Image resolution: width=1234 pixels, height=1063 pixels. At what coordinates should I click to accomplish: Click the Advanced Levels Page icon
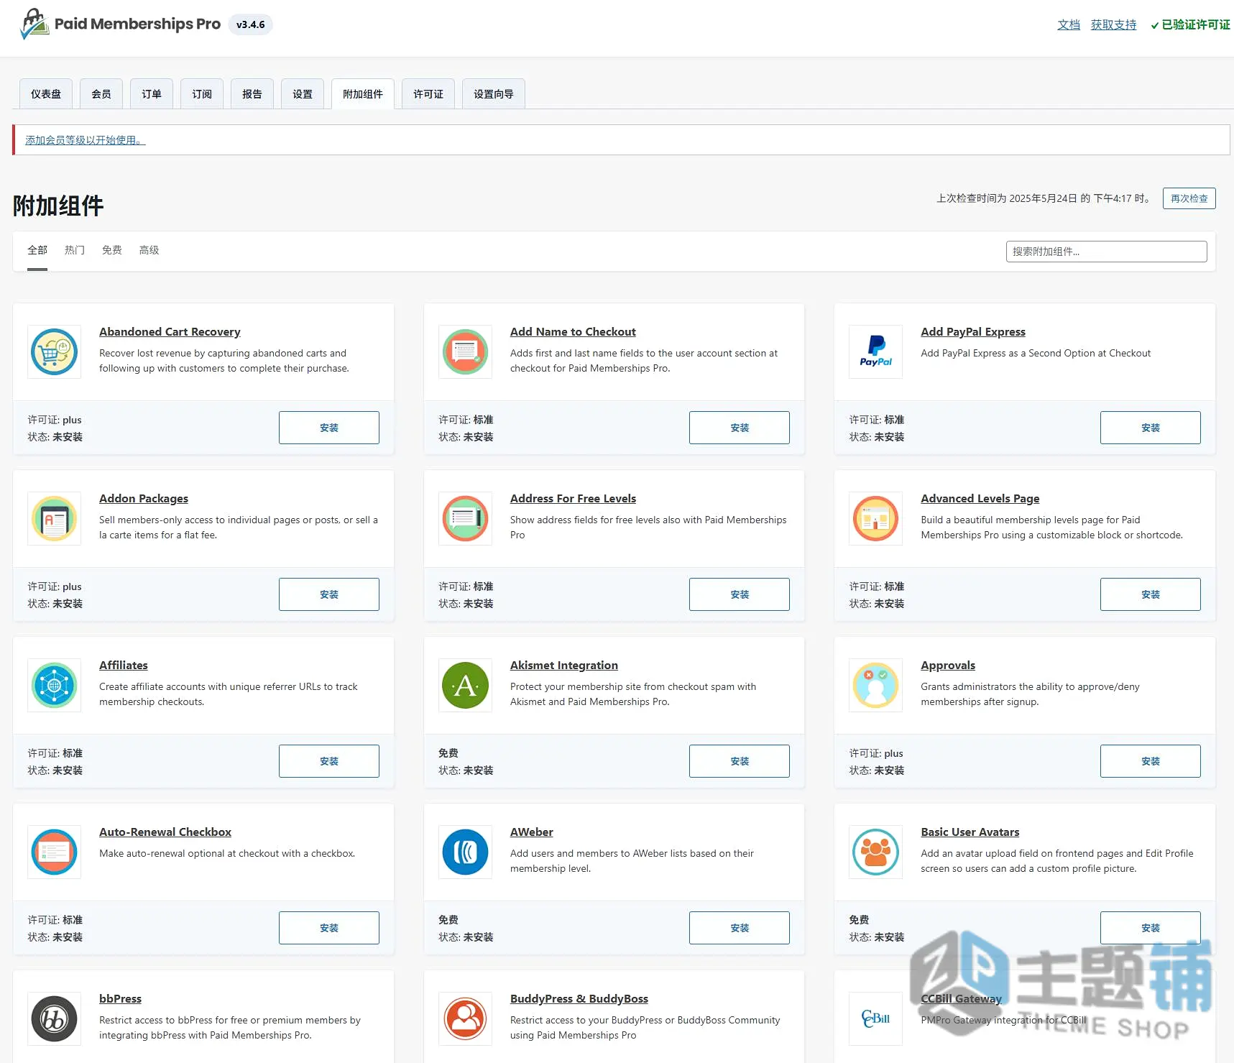click(x=876, y=518)
